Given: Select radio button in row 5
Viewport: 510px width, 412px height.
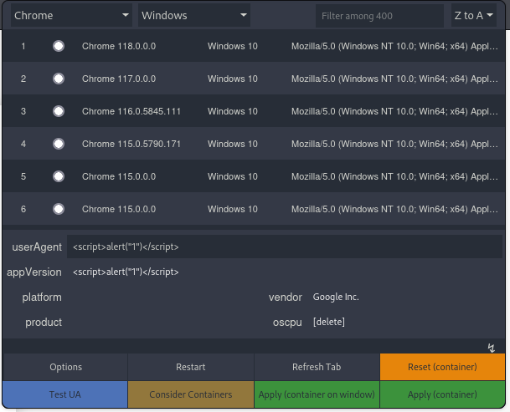Looking at the screenshot, I should pyautogui.click(x=59, y=176).
